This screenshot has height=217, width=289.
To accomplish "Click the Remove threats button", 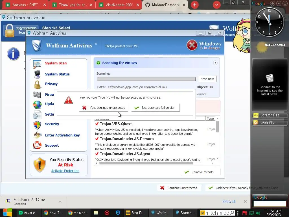I will [201, 172].
